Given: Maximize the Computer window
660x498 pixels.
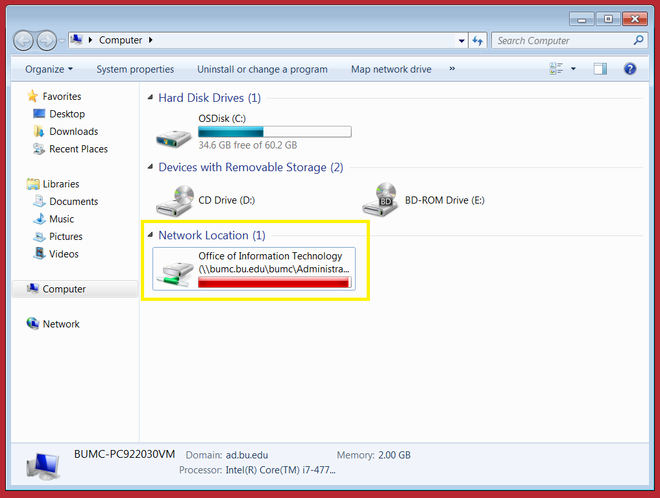Looking at the screenshot, I should click(x=608, y=19).
